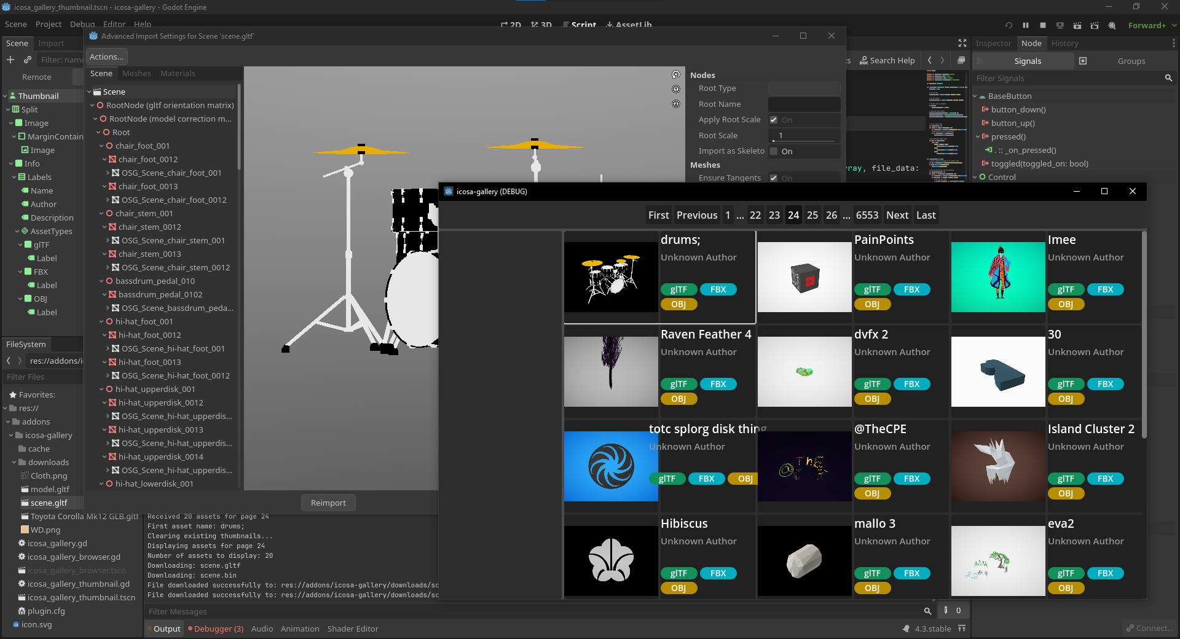Toggle the Apply Root Scale checkbox

pyautogui.click(x=774, y=120)
